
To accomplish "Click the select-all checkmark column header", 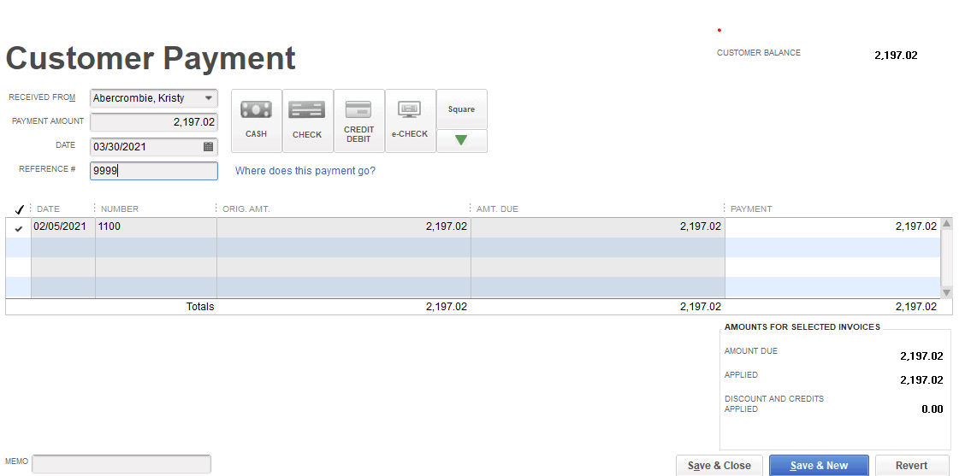I will (19, 209).
